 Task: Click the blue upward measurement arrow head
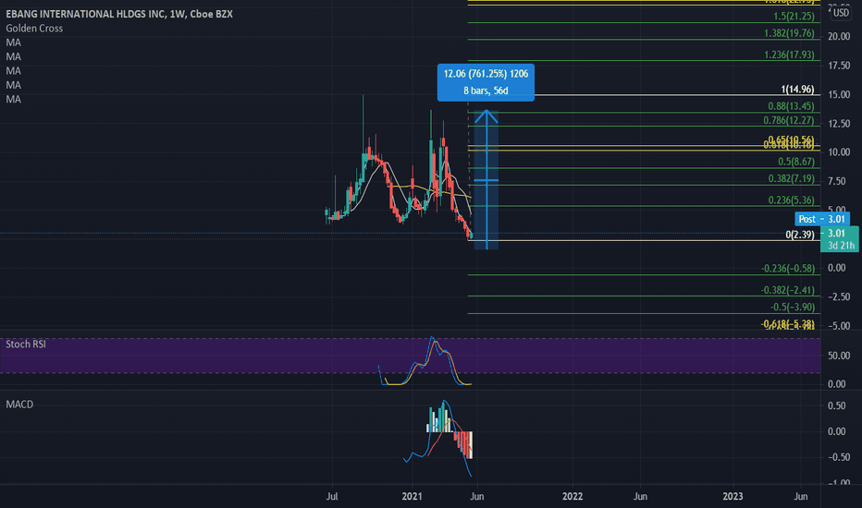click(x=486, y=115)
